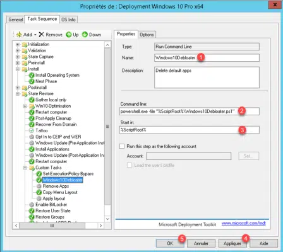Switch to the Options tab
This screenshot has width=283, height=252.
click(147, 35)
